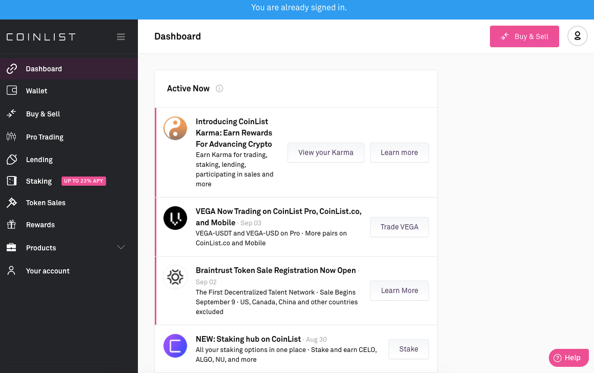594x373 pixels.
Task: Click the Trade VEGA button
Action: click(x=399, y=227)
